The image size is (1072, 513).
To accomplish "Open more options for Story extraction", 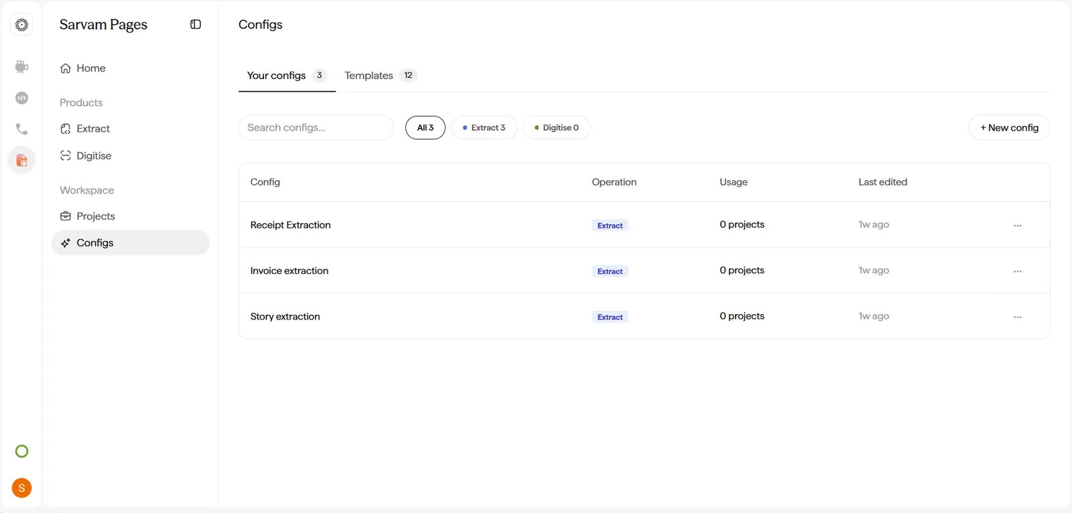I will coord(1018,317).
